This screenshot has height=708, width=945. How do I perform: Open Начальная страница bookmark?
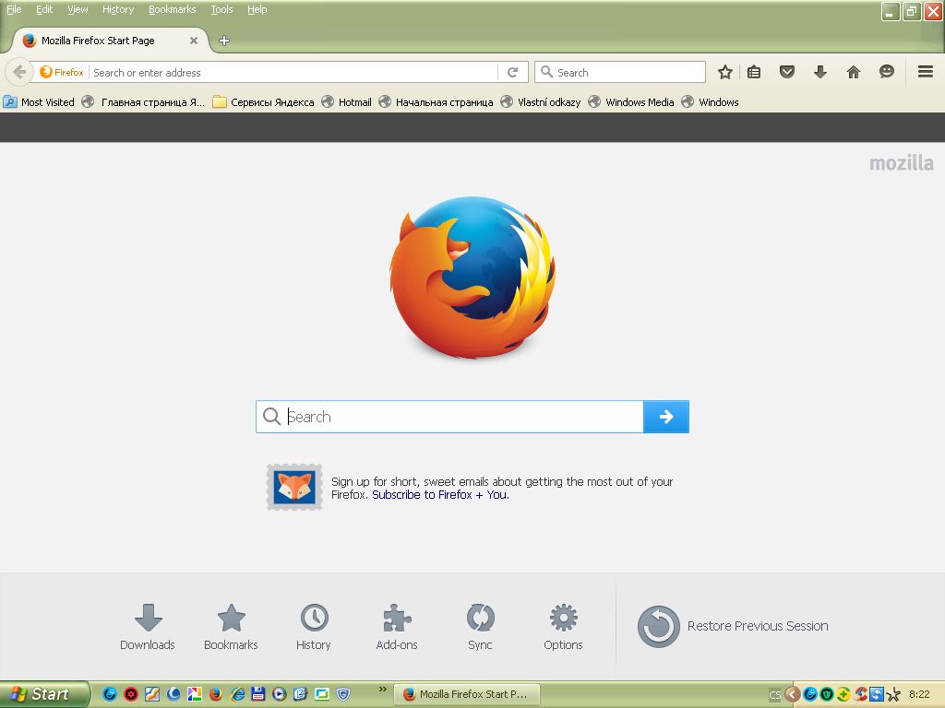[436, 102]
